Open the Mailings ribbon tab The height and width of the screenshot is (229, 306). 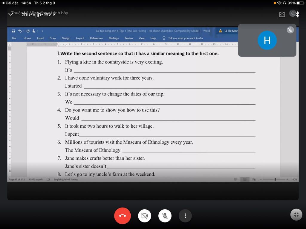tap(114, 38)
